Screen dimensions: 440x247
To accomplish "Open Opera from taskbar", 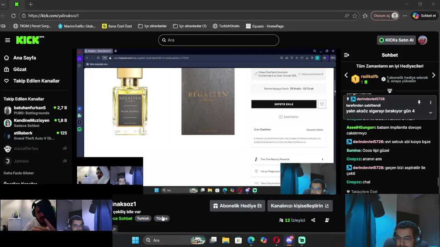I will coord(276,240).
